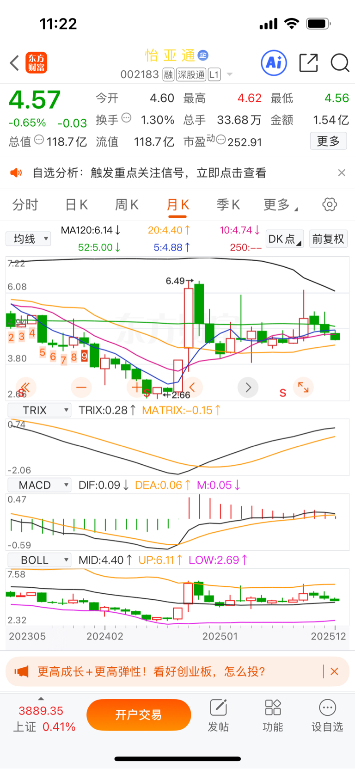
Task: Tap the 融 margin tag
Action: point(168,74)
